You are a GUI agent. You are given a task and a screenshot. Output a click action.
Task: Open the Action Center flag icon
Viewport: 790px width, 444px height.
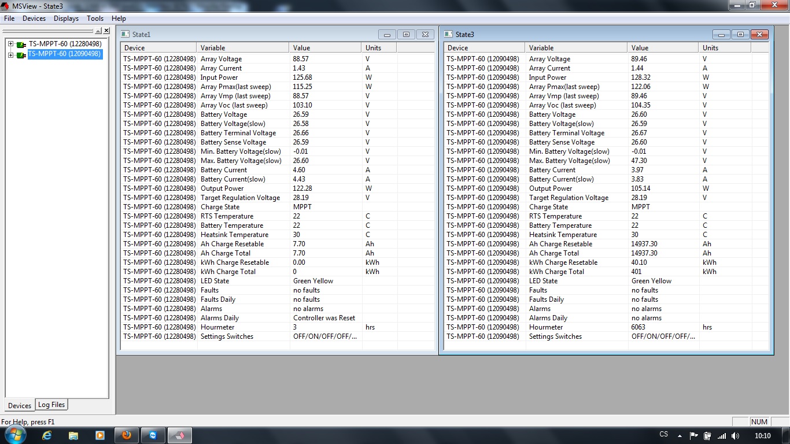click(x=693, y=435)
